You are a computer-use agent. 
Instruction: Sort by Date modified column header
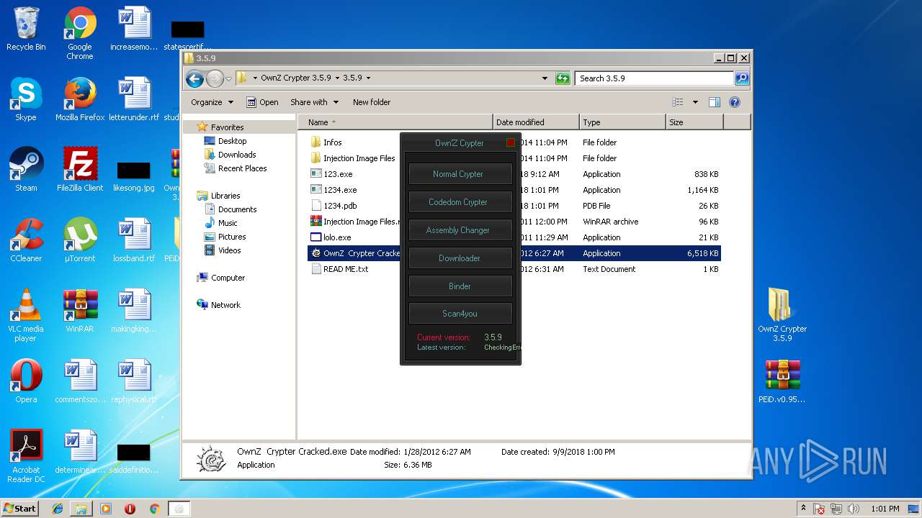click(x=536, y=122)
